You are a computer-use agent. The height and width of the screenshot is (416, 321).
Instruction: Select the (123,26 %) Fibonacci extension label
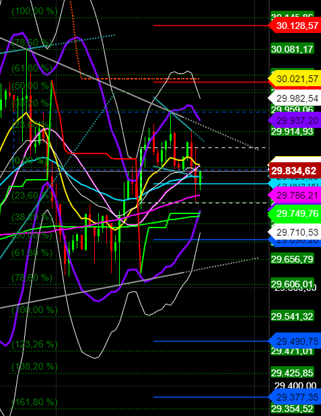(x=34, y=344)
